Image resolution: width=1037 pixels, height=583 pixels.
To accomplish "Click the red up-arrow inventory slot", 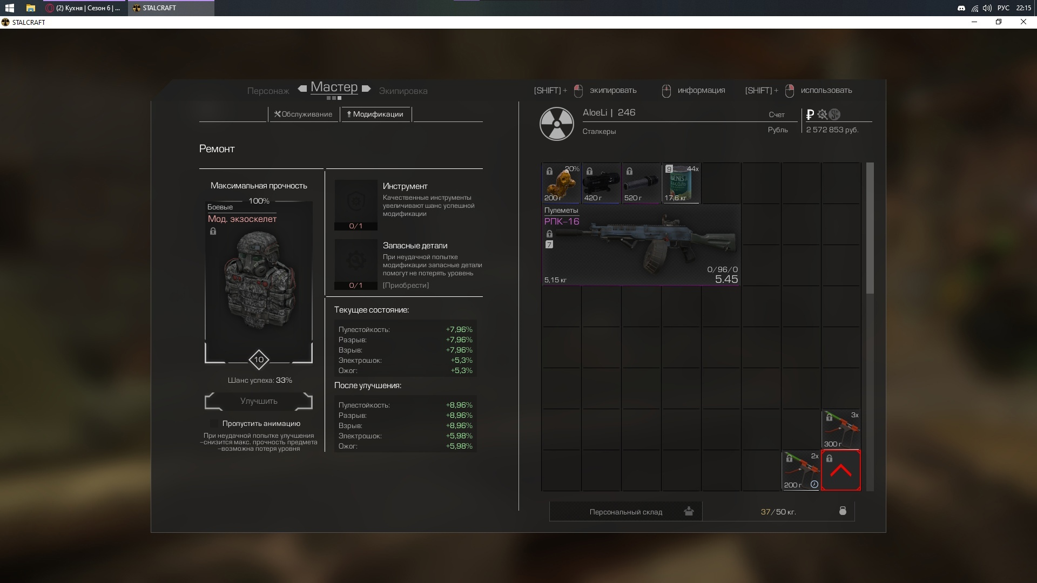I will tap(841, 471).
